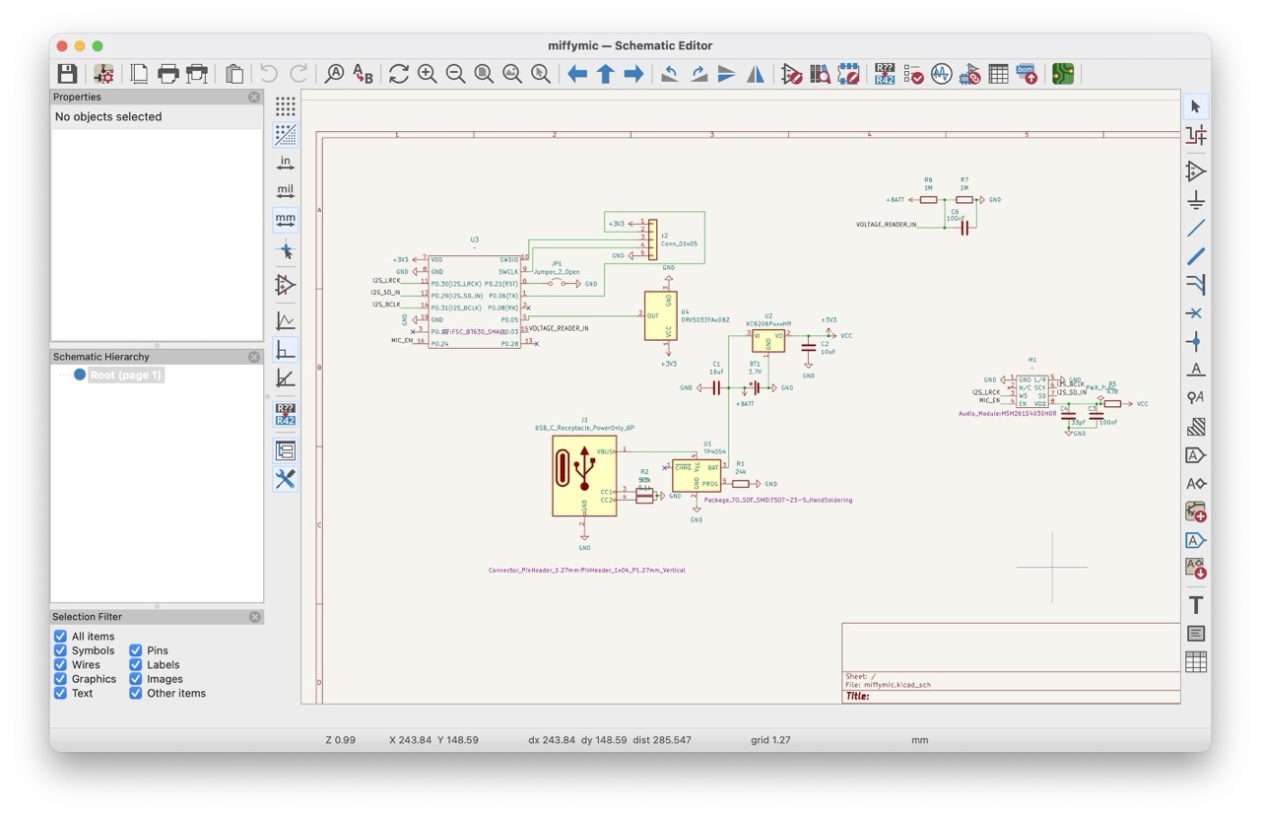Open the PCB editor with the green board icon
The width and height of the screenshot is (1261, 818).
pyautogui.click(x=1062, y=74)
